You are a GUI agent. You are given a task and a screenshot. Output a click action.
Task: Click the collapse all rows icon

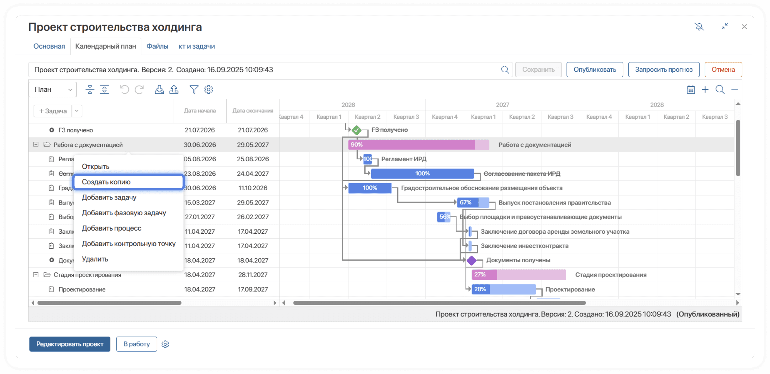coord(90,90)
